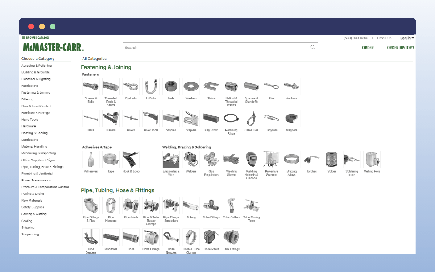
Task: Select the Staplers category icon
Action: pyautogui.click(x=191, y=118)
